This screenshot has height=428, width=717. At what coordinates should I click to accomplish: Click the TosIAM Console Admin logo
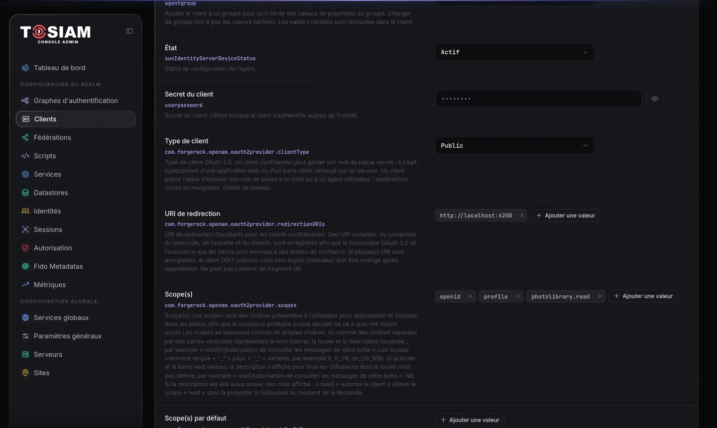55,34
